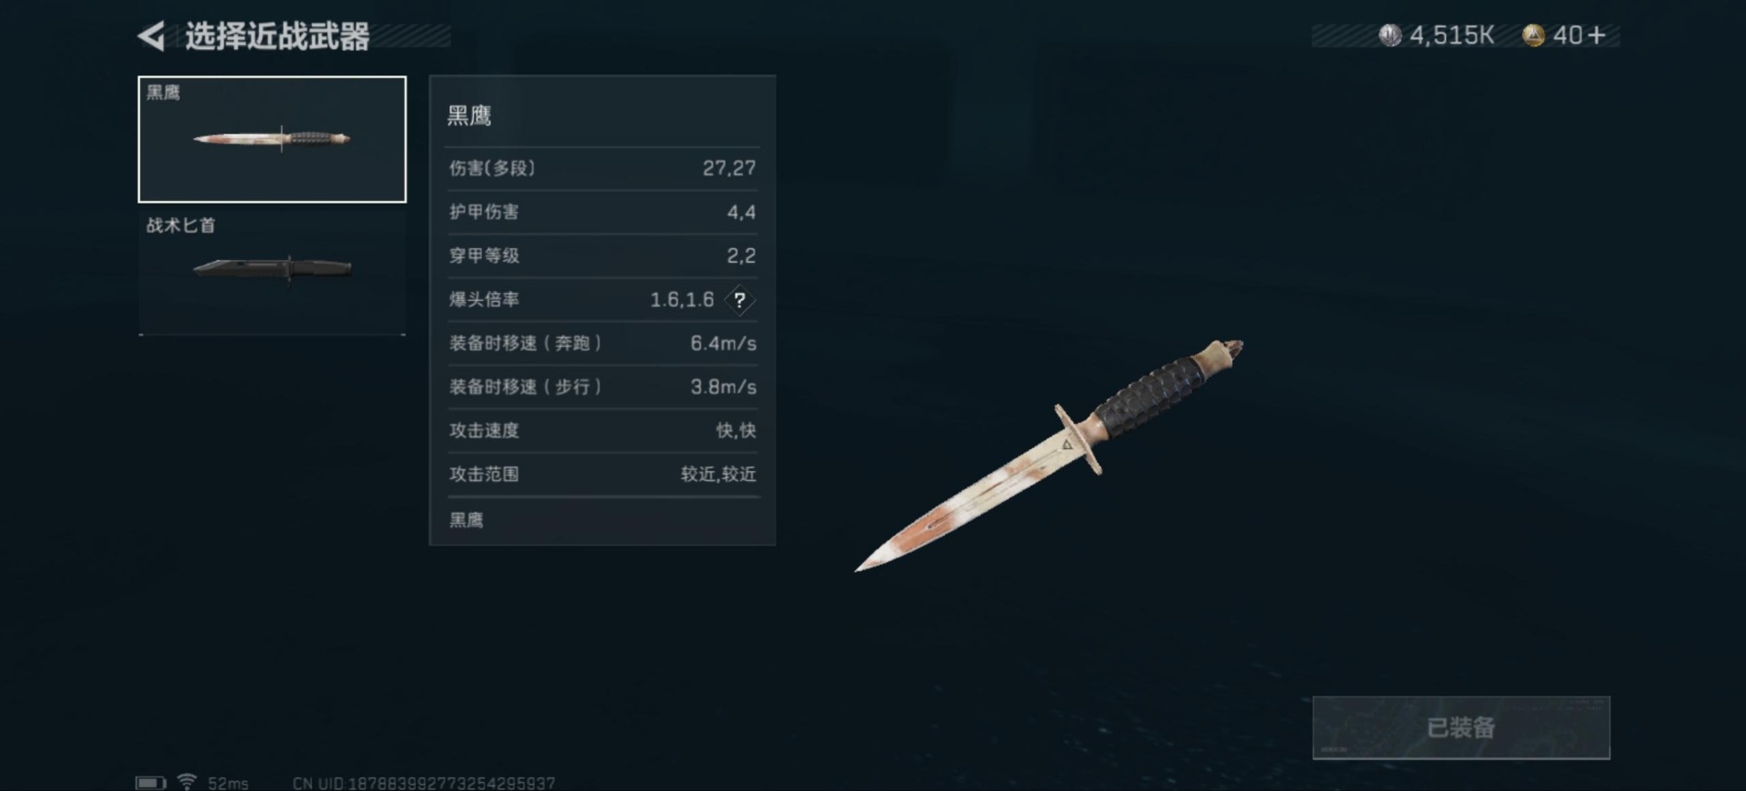Click the 攻击速度 attack speed row
The width and height of the screenshot is (1746, 791).
602,430
